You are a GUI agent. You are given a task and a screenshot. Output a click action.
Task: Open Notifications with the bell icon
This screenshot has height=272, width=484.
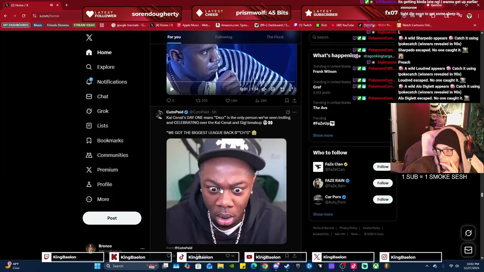107,82
